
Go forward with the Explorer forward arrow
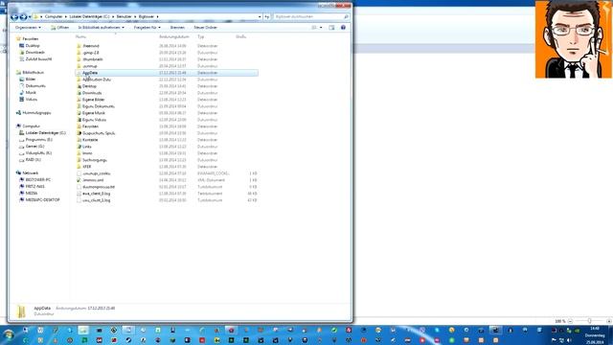click(23, 17)
